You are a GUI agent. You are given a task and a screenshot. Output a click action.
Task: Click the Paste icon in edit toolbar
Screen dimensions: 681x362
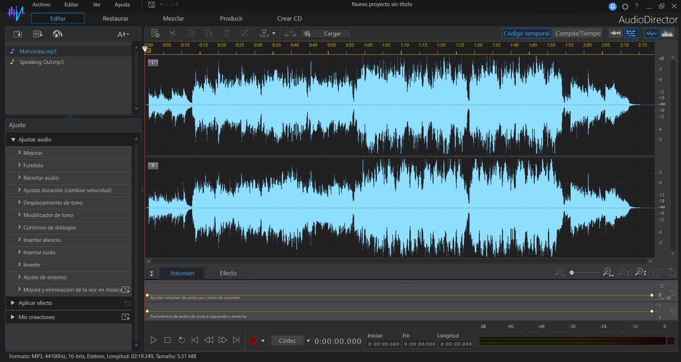(208, 33)
